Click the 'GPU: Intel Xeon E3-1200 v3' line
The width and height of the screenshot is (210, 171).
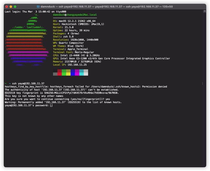[x=112, y=59]
